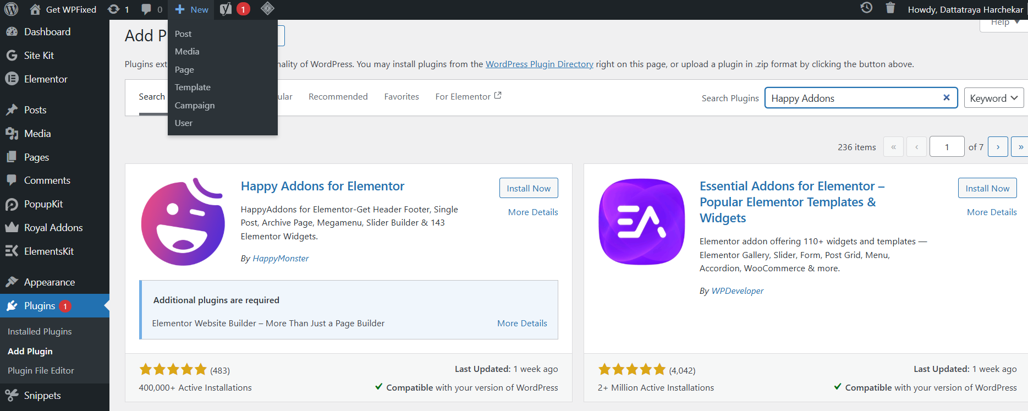
Task: Click the New button in admin bar
Action: (191, 9)
